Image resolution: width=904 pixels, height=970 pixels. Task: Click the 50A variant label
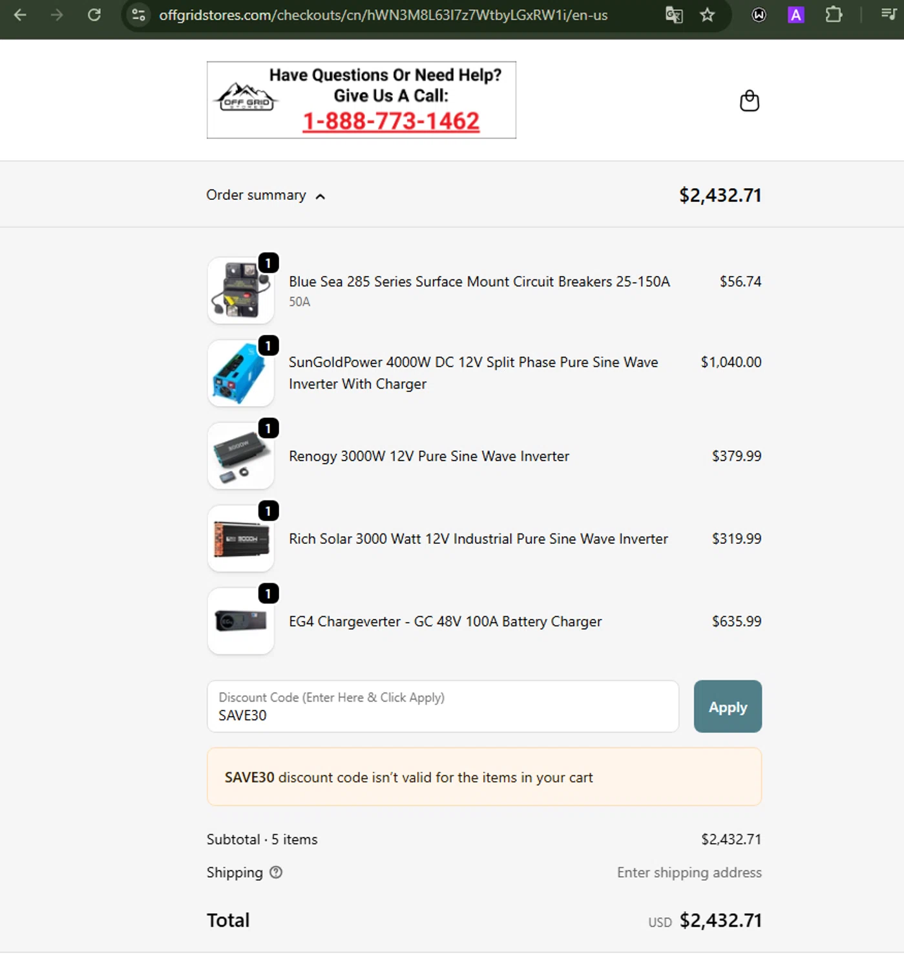[x=300, y=302]
